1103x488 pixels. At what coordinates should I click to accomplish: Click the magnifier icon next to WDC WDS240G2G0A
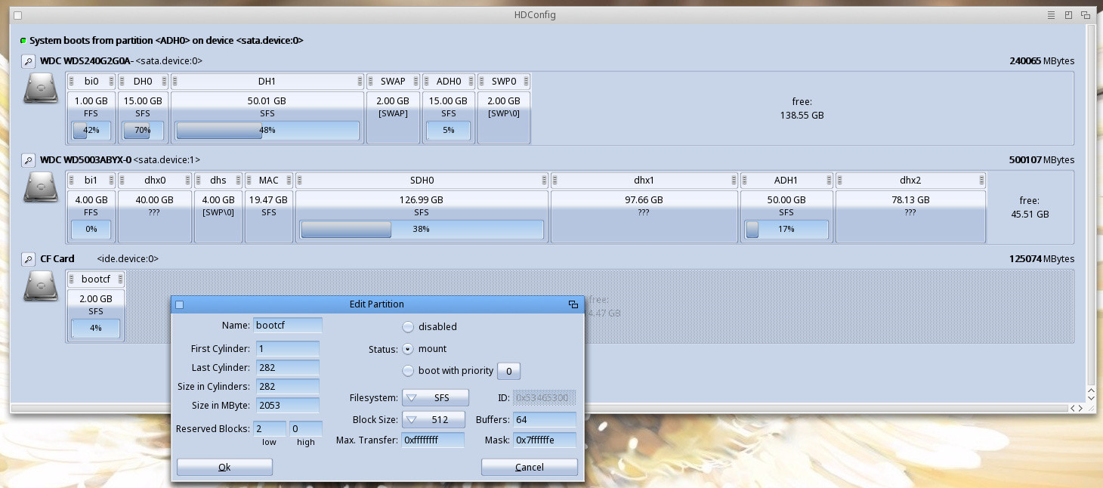tap(28, 61)
